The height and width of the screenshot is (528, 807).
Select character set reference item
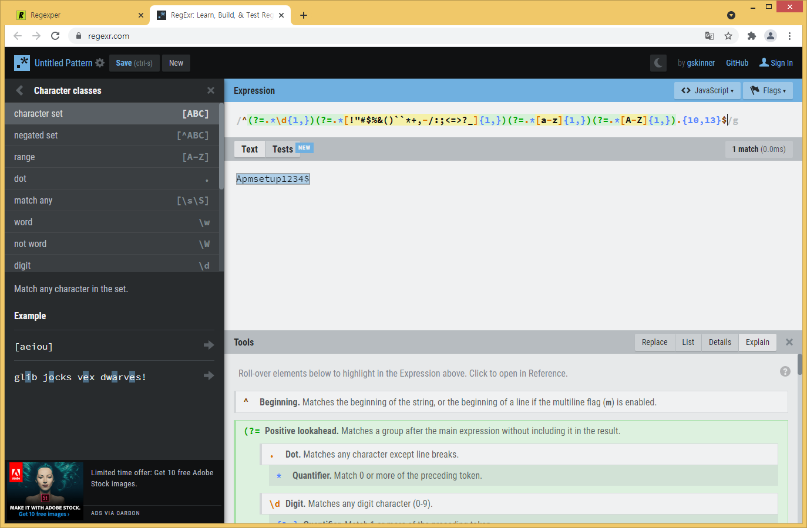click(112, 113)
